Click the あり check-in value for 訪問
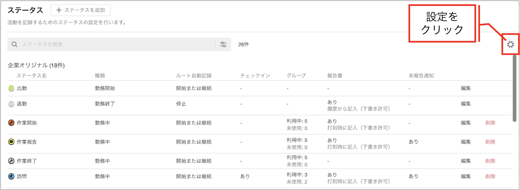This screenshot has height=190, width=520. point(245,176)
